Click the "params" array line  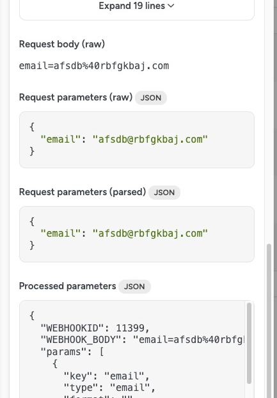point(72,352)
